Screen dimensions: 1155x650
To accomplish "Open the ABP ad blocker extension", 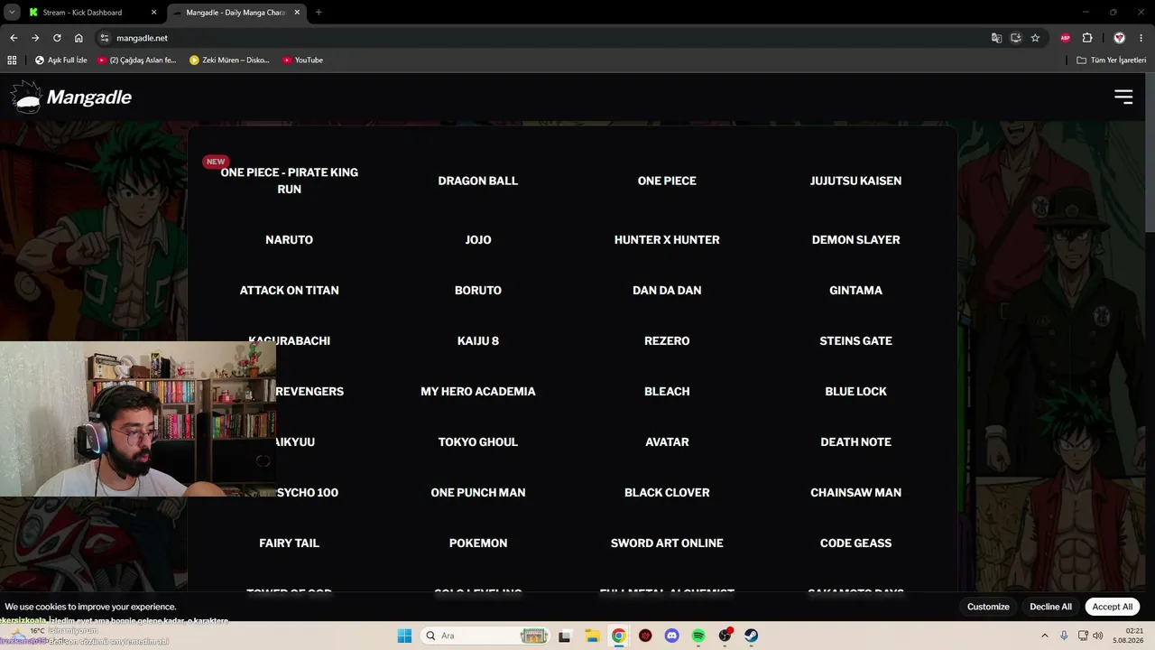I will tap(1066, 38).
